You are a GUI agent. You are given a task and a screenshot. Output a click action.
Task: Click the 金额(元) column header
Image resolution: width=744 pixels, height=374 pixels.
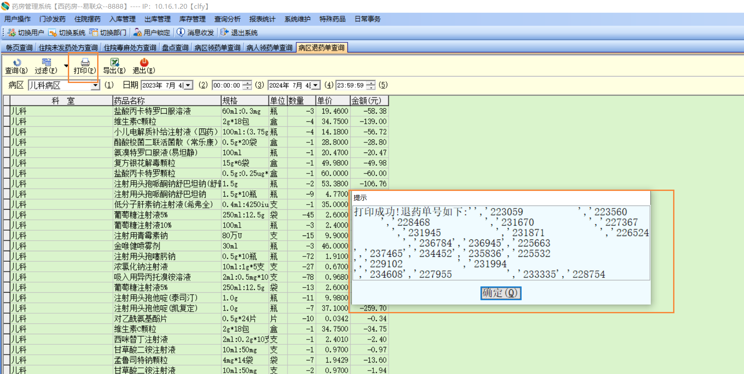(369, 101)
